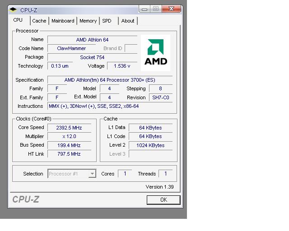Click the L1 Data 64 KBytes value

pos(150,128)
